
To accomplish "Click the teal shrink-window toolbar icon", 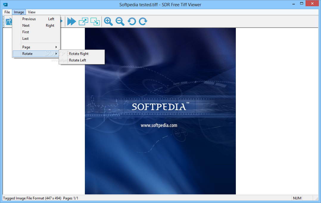I will pos(95,21).
